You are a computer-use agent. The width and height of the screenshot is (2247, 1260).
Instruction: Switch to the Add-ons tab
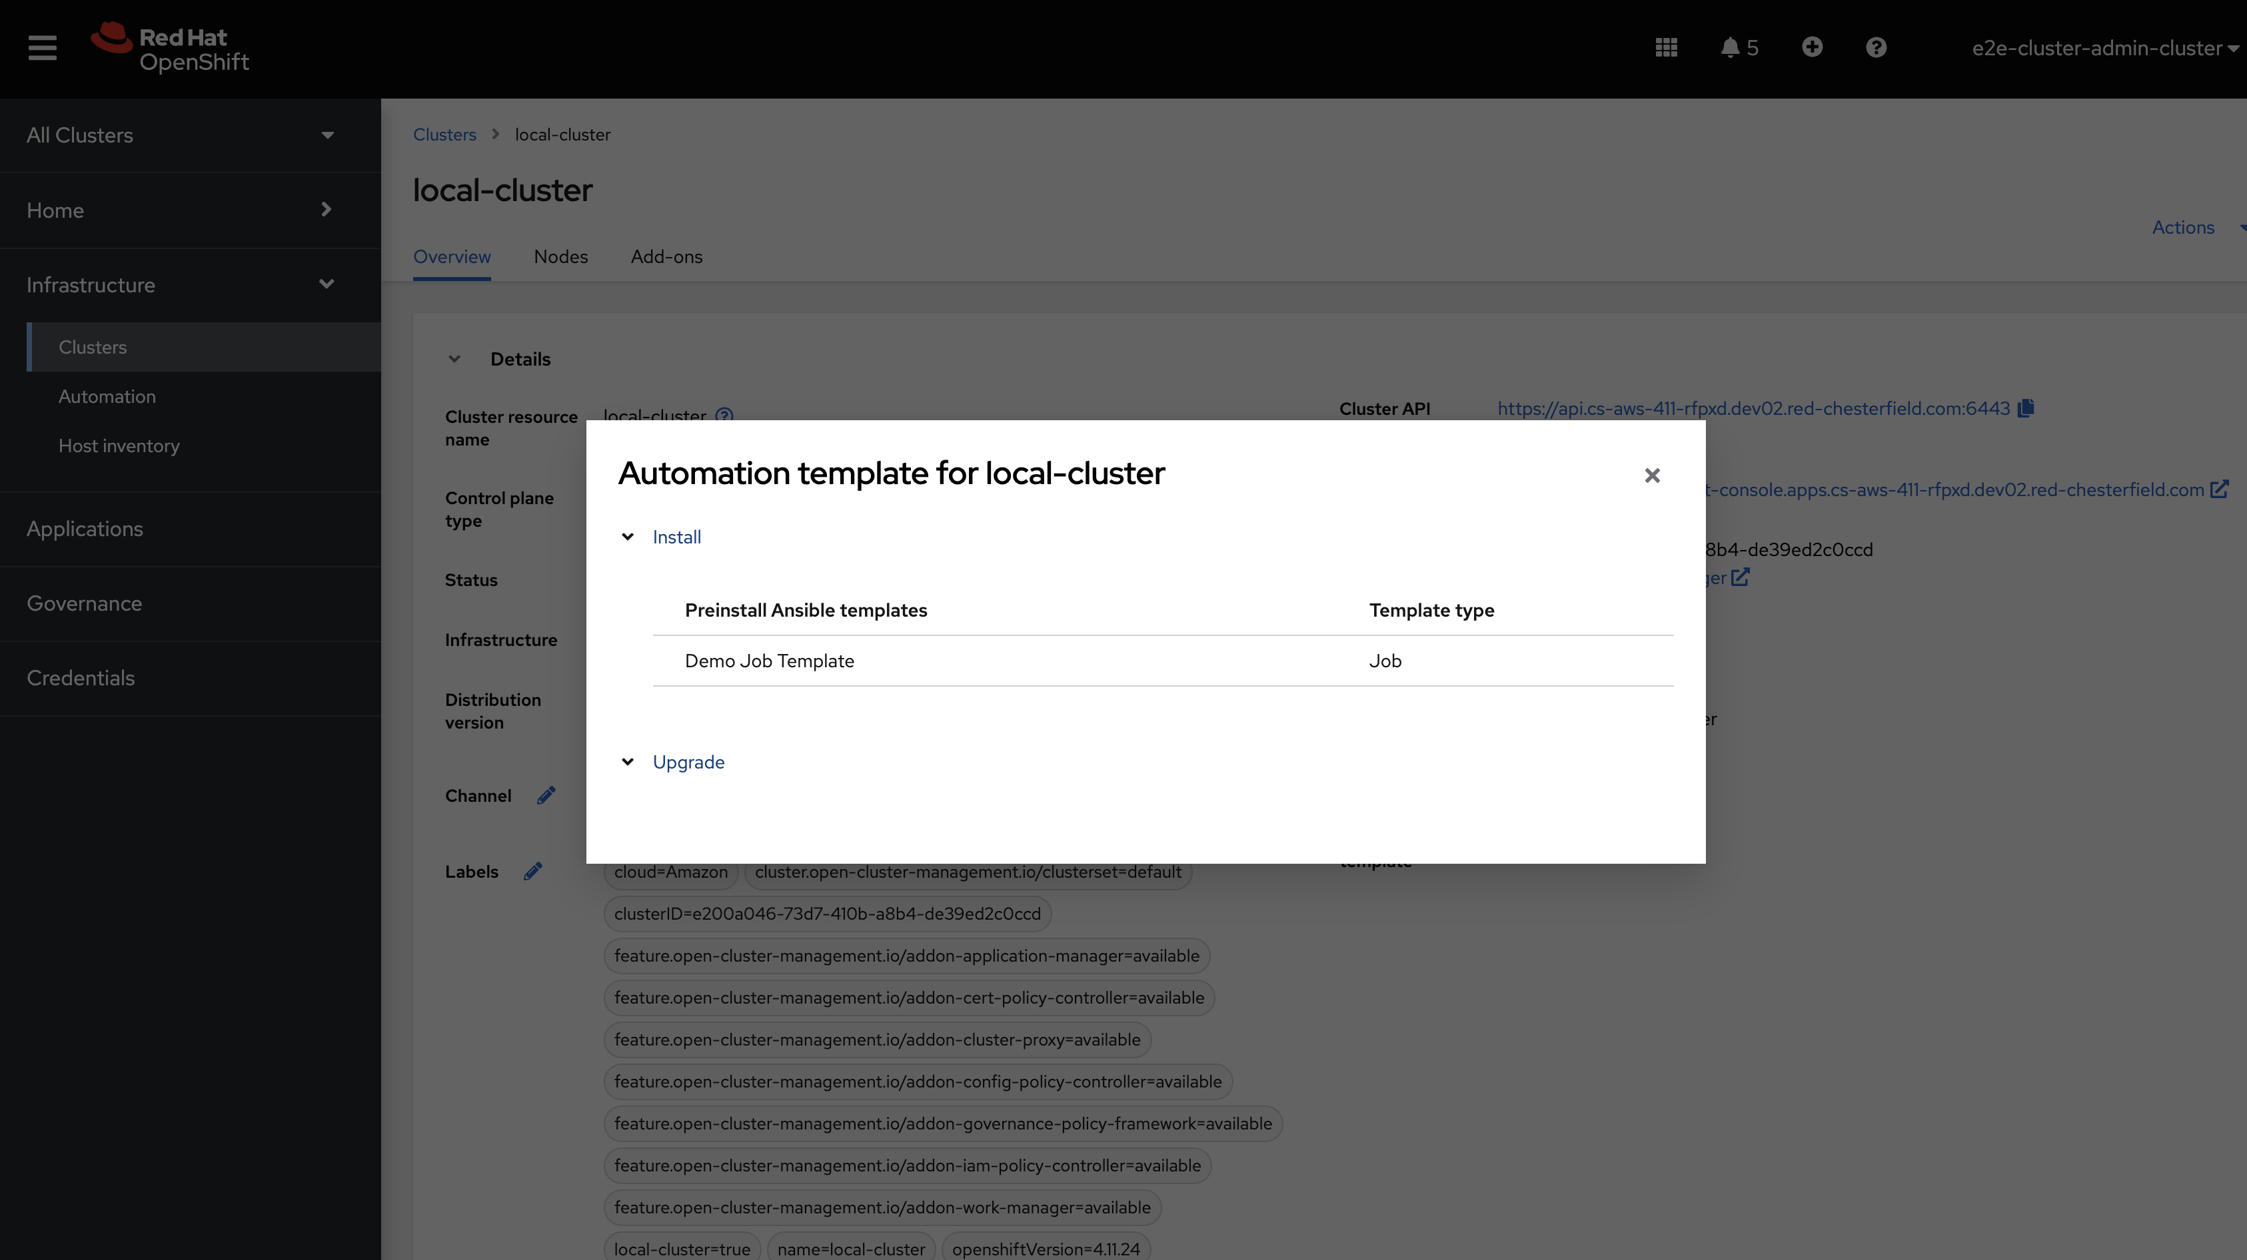666,257
